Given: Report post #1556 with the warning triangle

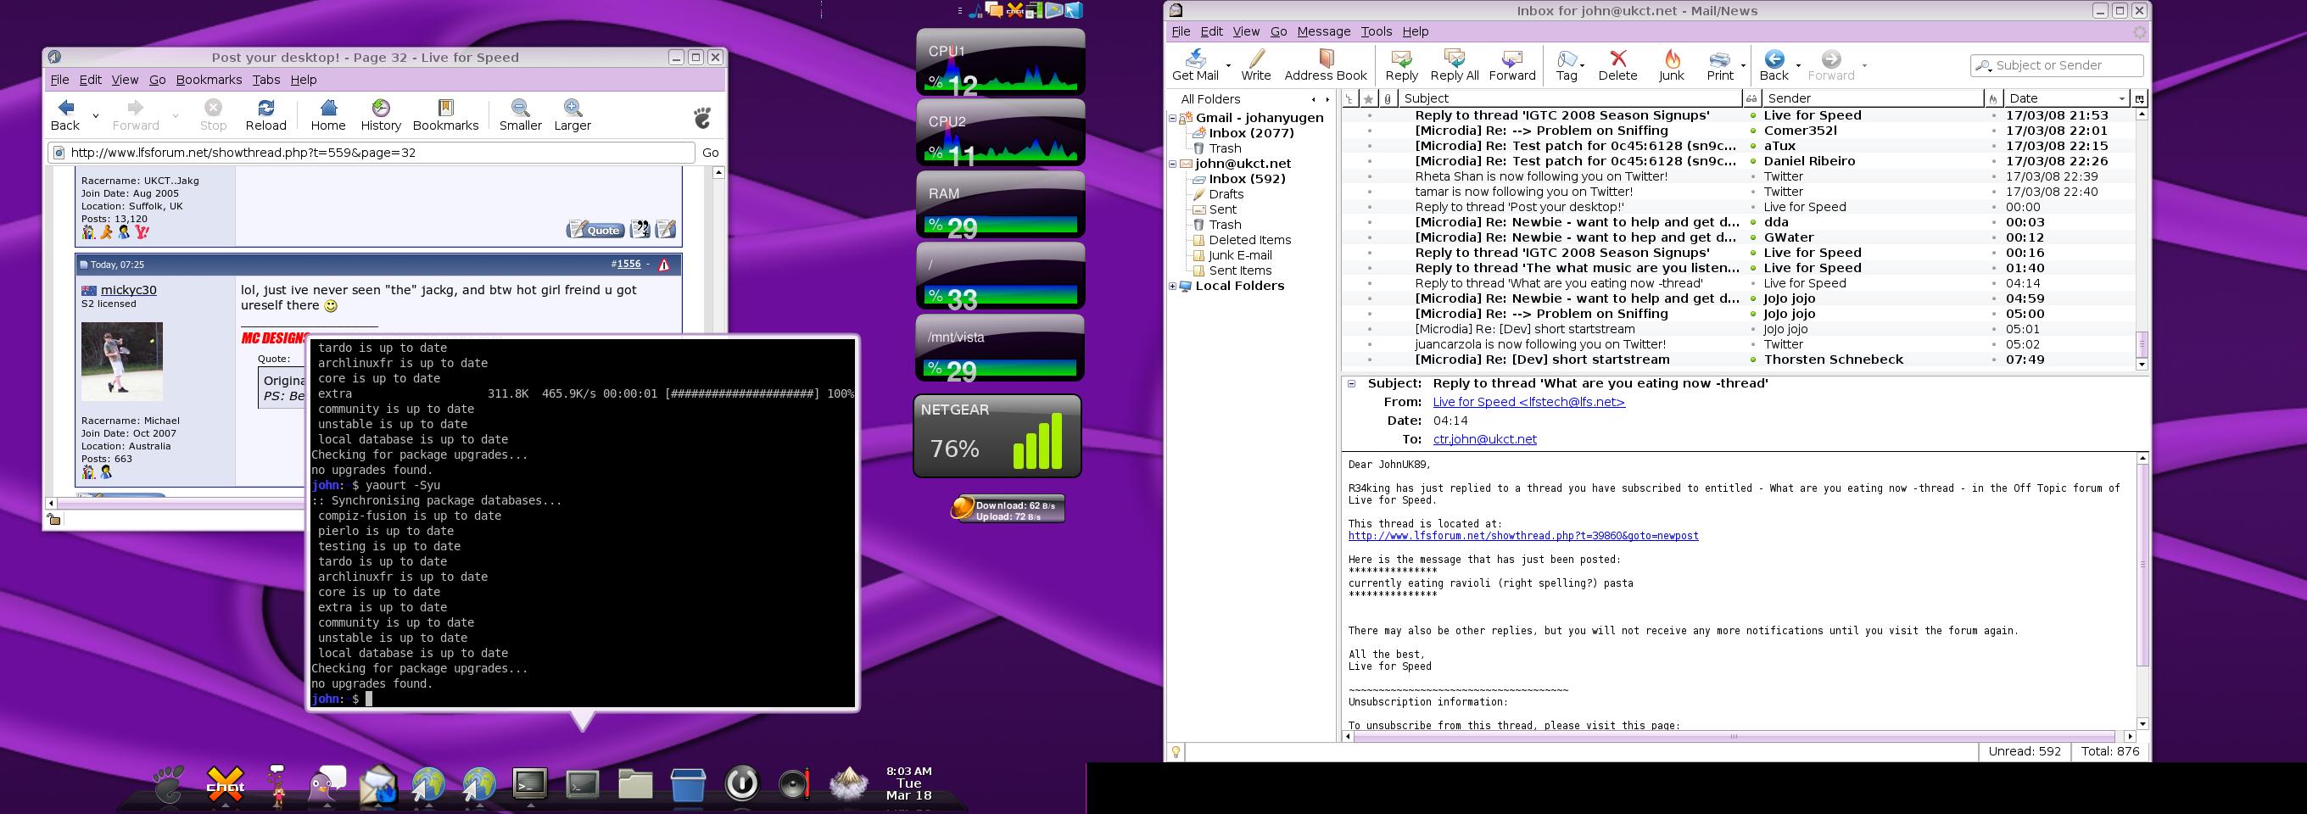Looking at the screenshot, I should tap(663, 265).
